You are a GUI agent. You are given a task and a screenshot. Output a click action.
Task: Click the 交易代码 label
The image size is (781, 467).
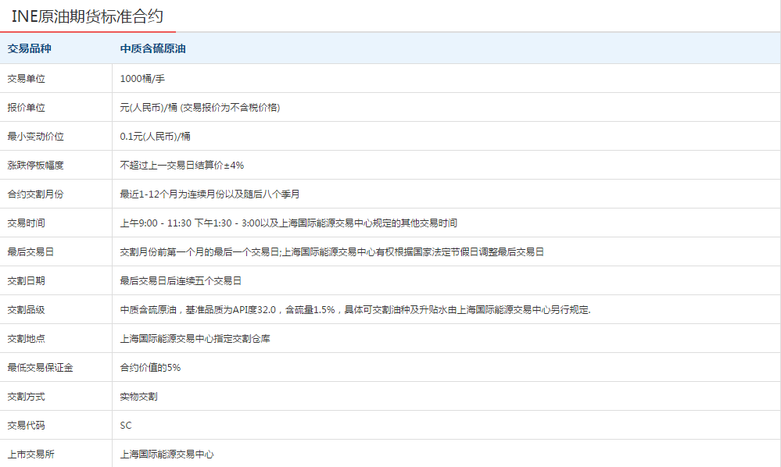tap(26, 425)
